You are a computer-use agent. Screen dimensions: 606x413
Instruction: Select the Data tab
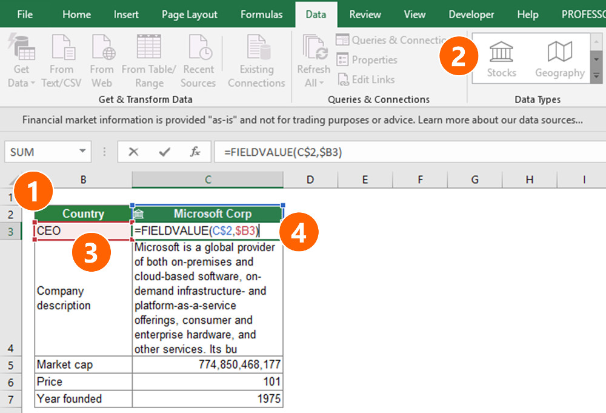316,15
